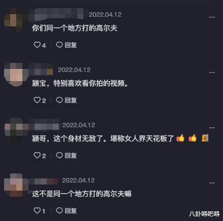Open fourth commenter's avatar profile
The width and height of the screenshot is (223, 221).
[x=16, y=185]
